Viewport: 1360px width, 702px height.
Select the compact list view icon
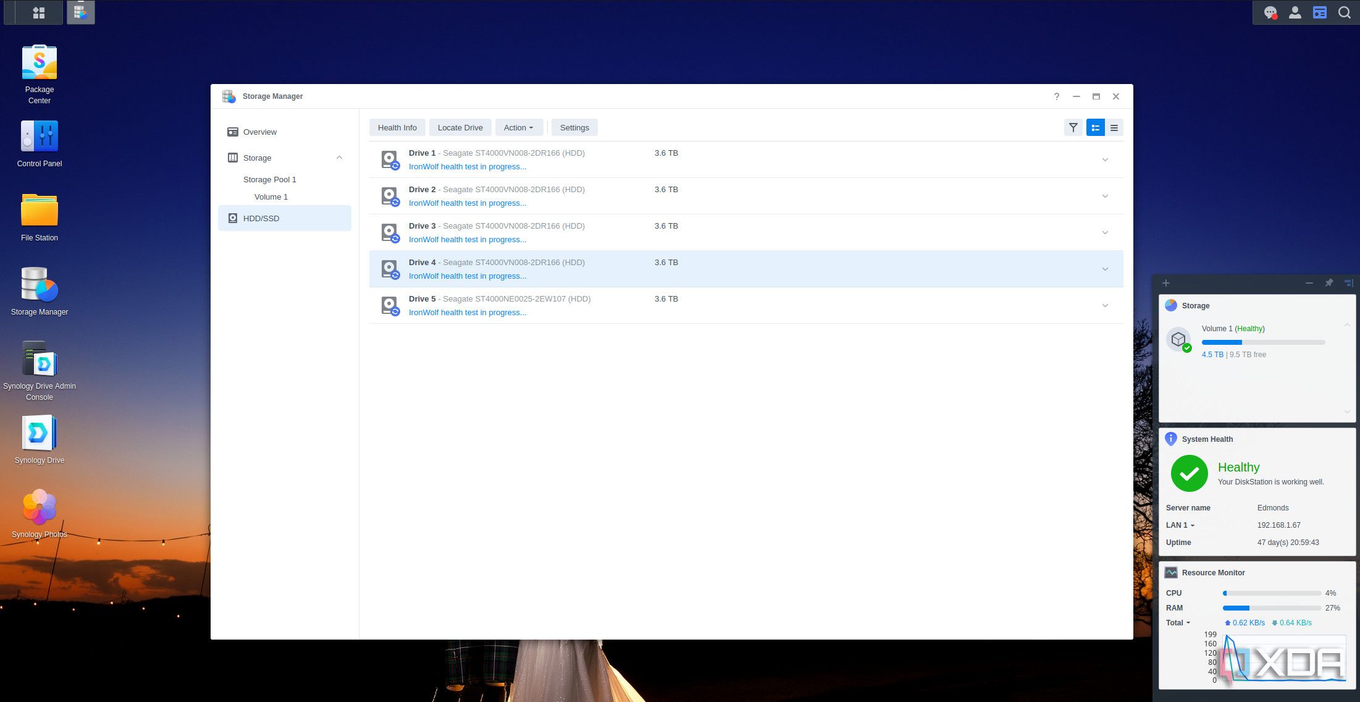[1114, 127]
